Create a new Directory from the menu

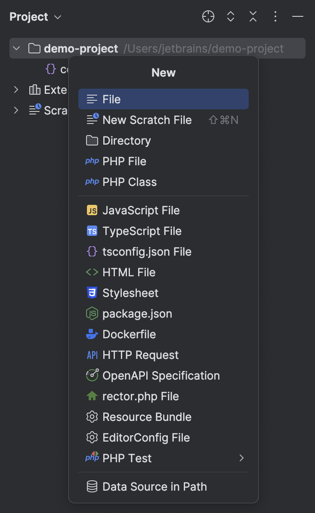point(127,141)
